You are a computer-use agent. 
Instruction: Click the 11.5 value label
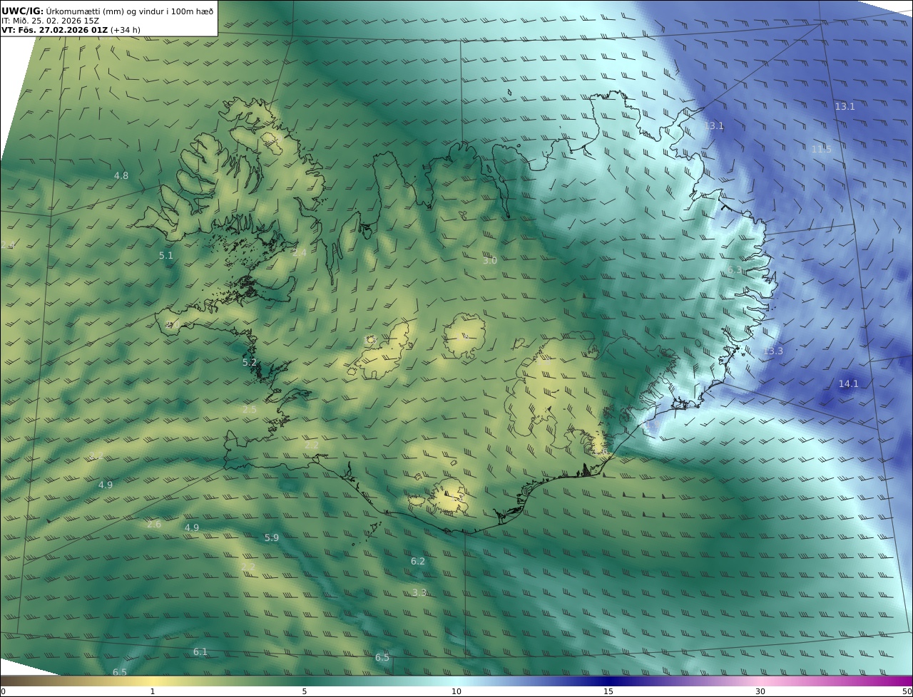coord(821,149)
